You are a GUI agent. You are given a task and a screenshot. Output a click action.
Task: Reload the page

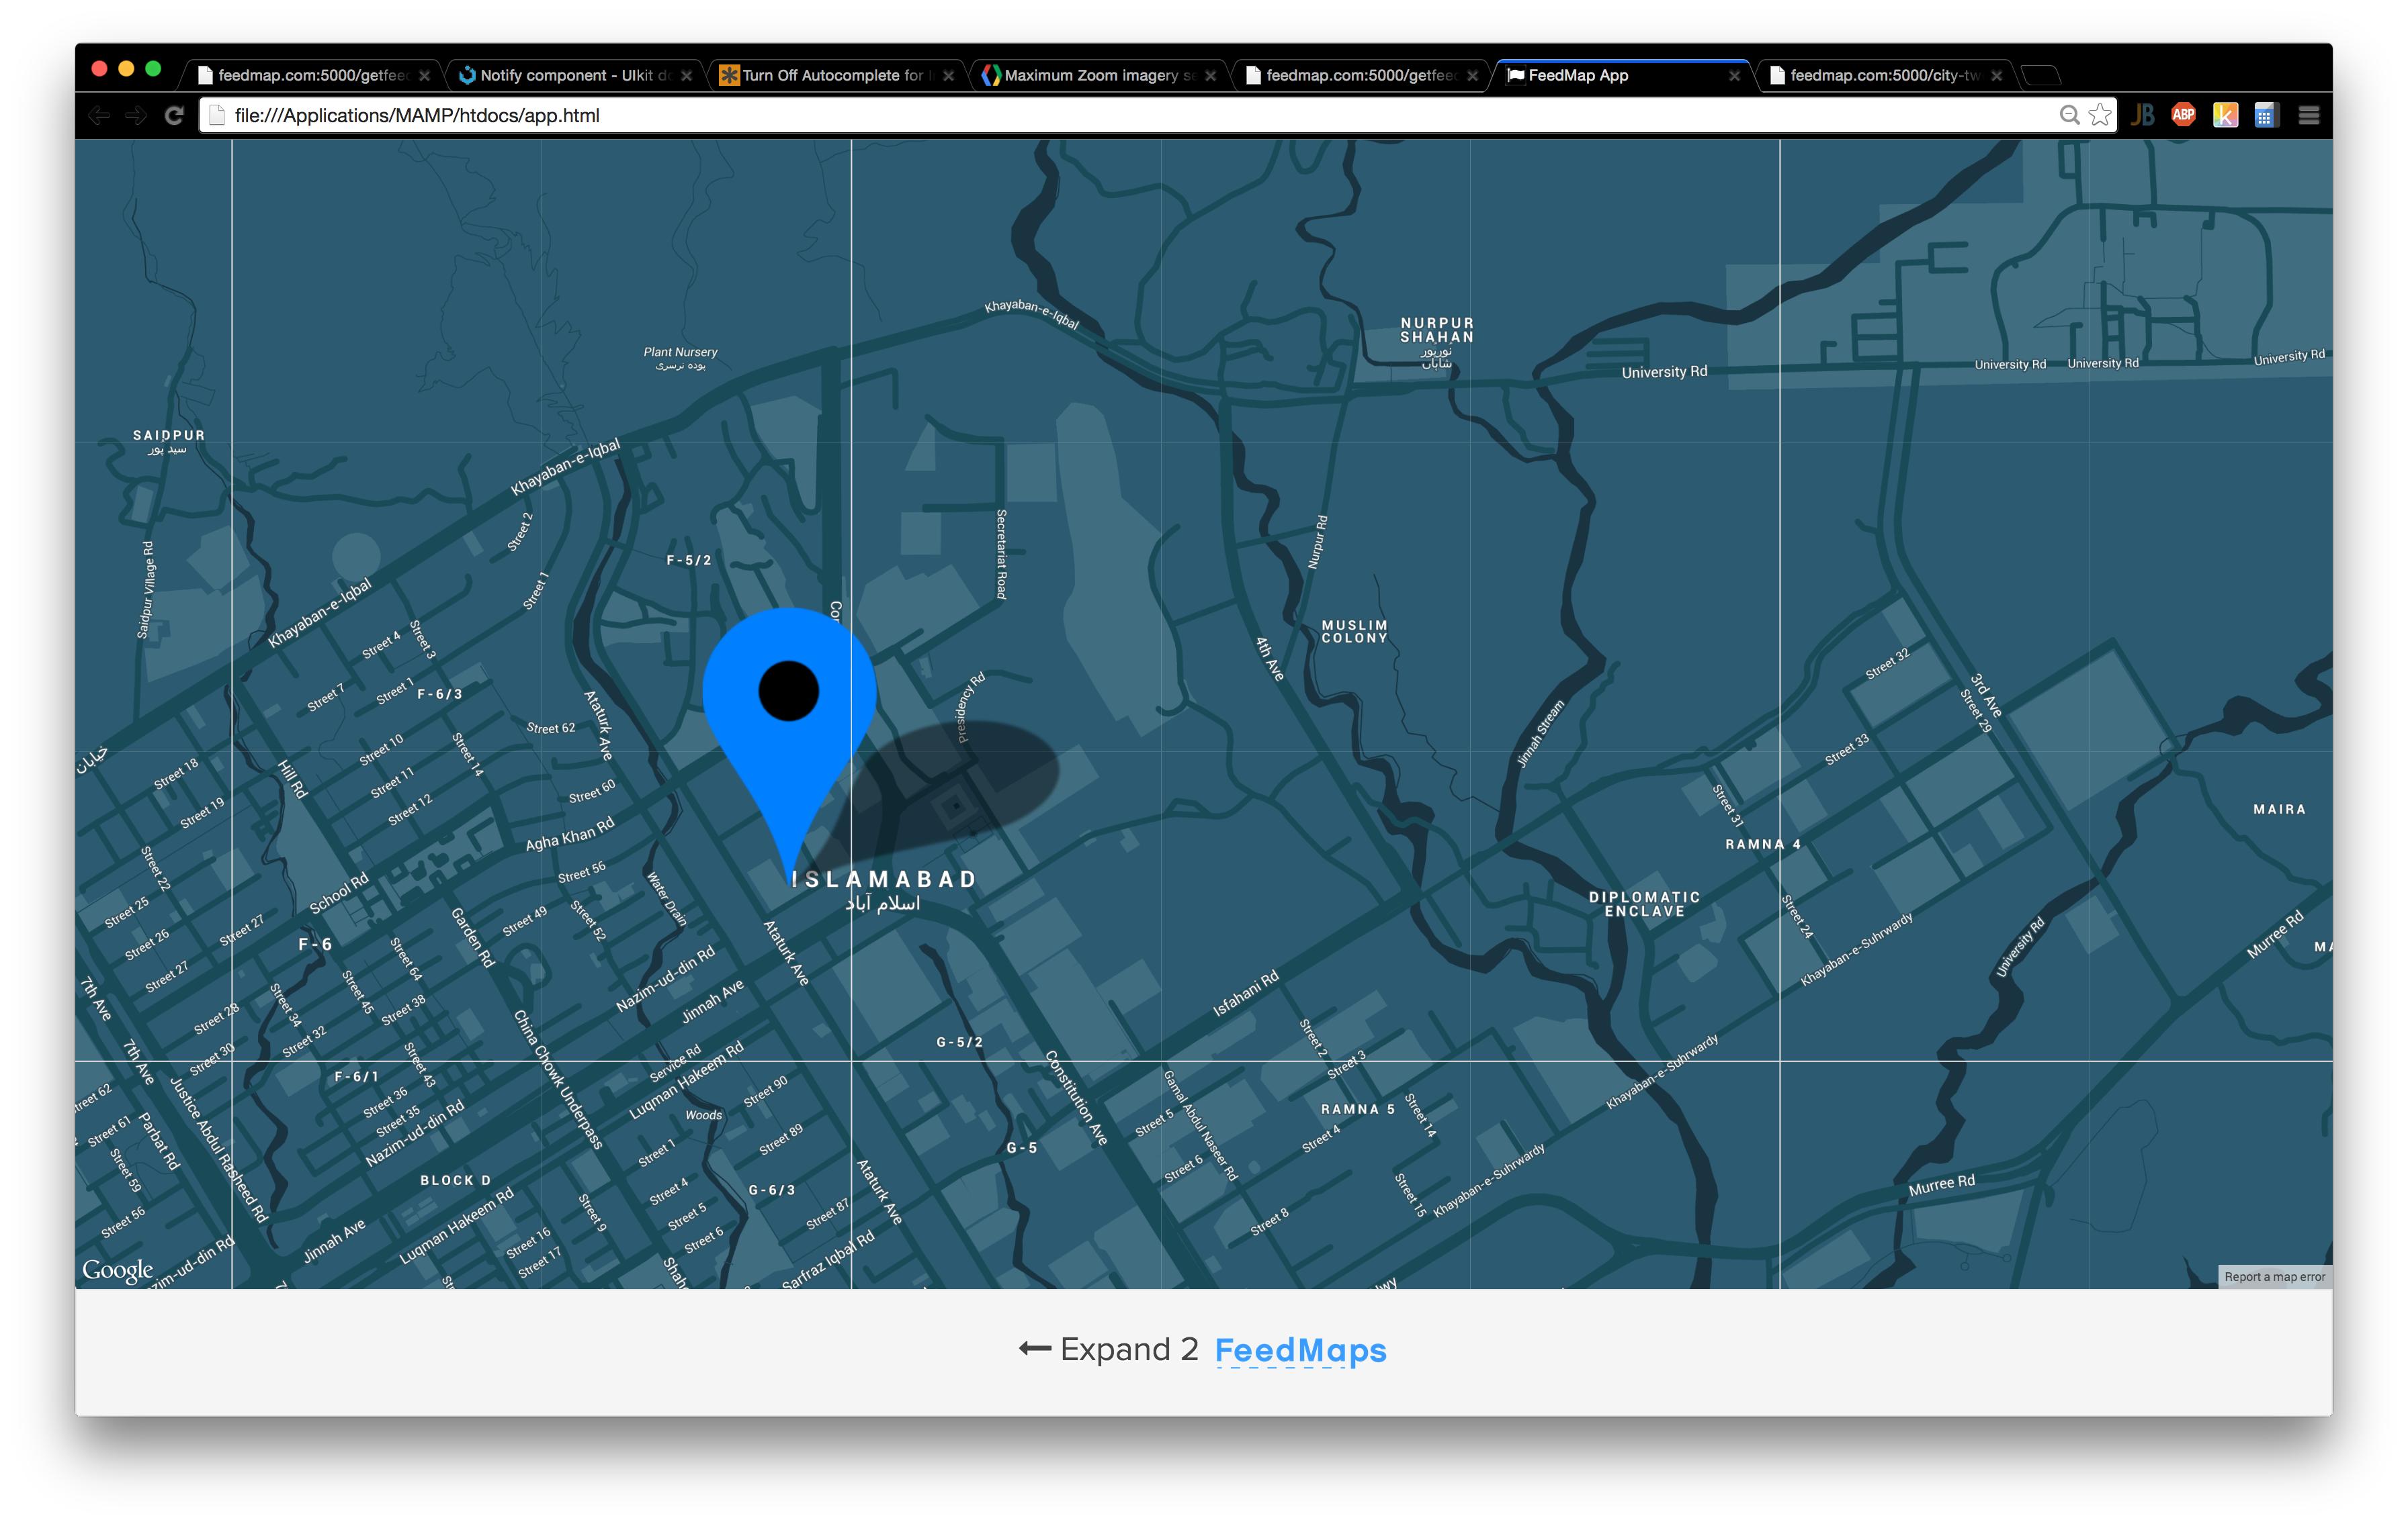(174, 116)
